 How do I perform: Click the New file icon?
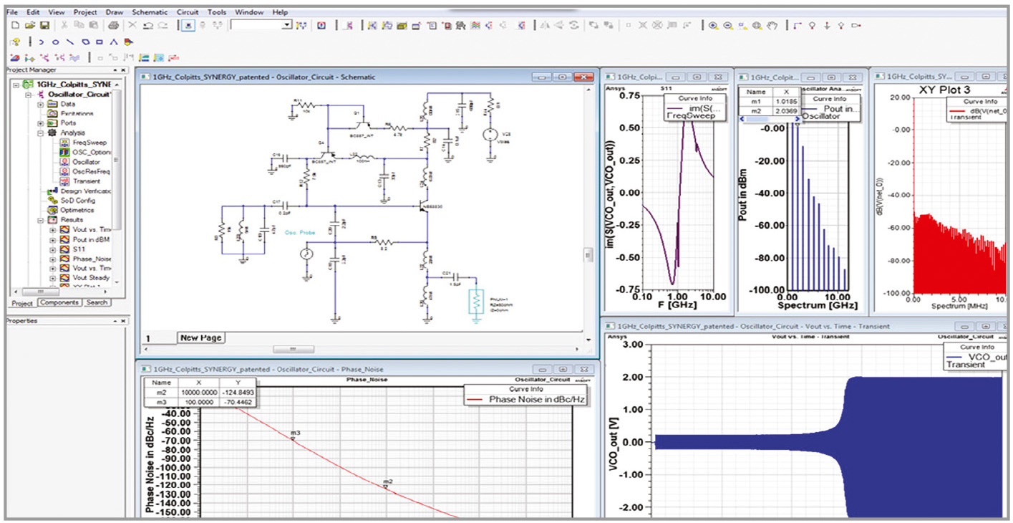pos(16,26)
